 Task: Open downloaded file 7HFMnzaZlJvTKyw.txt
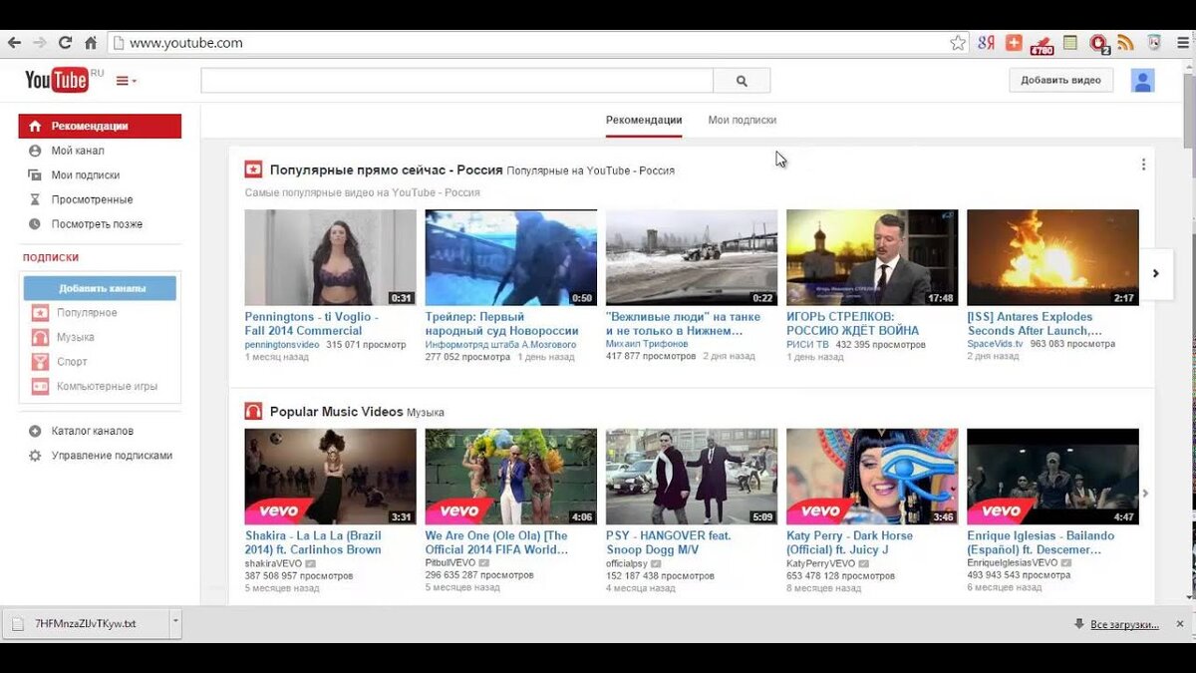tap(86, 624)
